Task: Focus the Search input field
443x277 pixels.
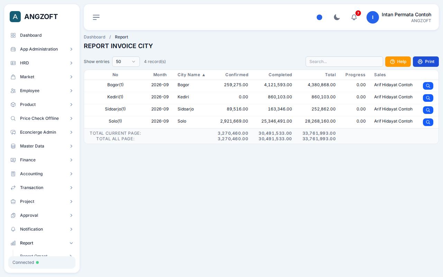Action: tap(344, 62)
